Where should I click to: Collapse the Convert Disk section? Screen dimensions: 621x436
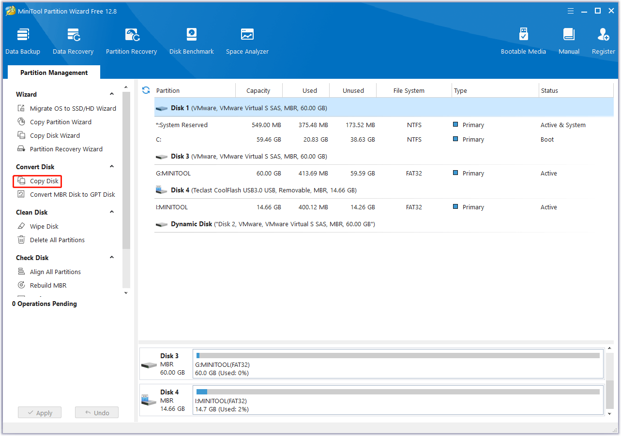(112, 167)
